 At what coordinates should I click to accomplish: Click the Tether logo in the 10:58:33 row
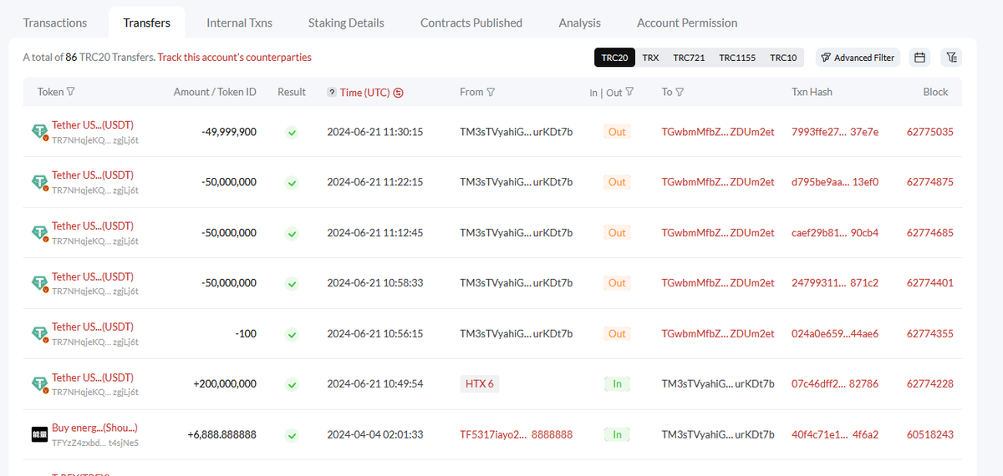(x=39, y=283)
